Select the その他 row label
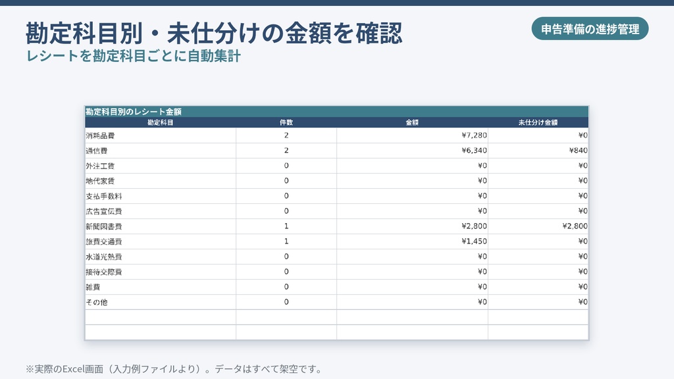This screenshot has height=379, width=674. click(97, 302)
